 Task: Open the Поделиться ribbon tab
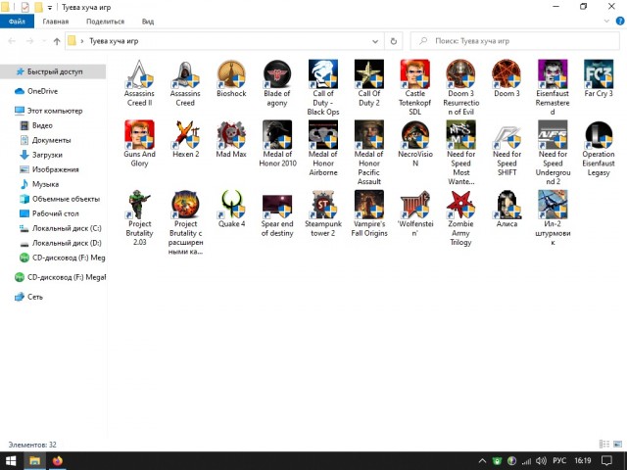[105, 22]
